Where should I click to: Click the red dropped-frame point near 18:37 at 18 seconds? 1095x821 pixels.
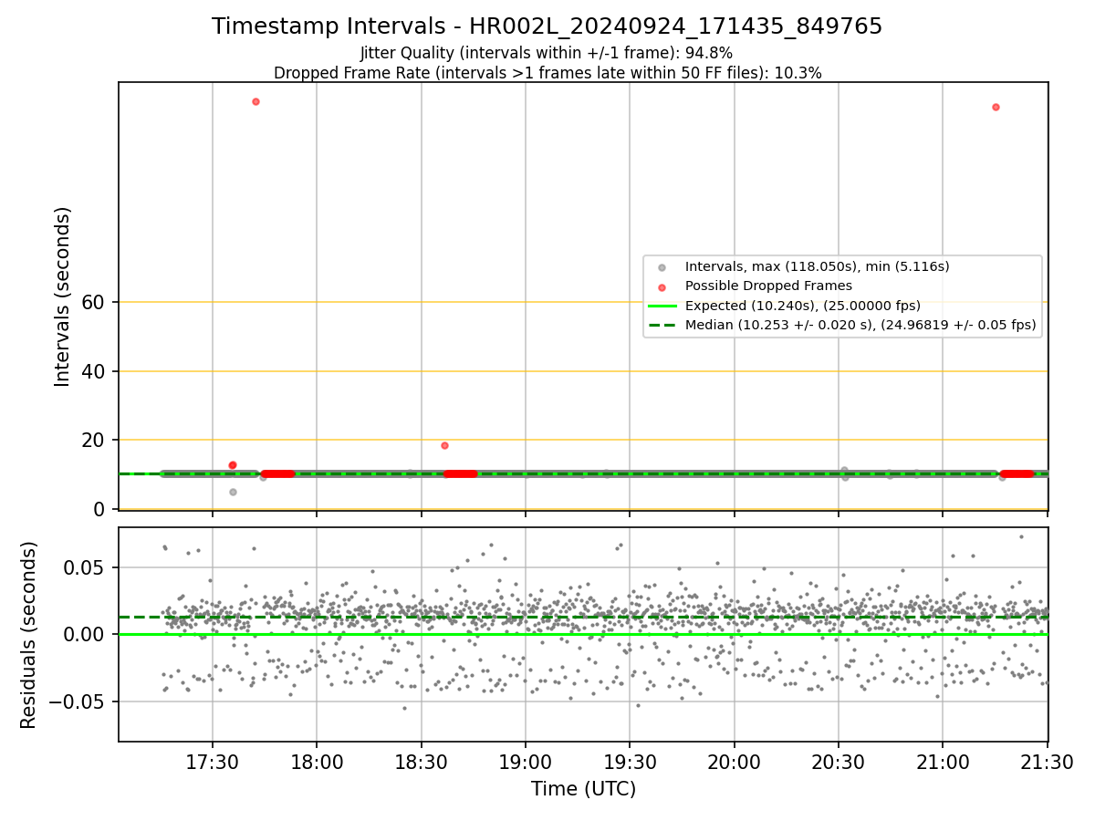444,445
